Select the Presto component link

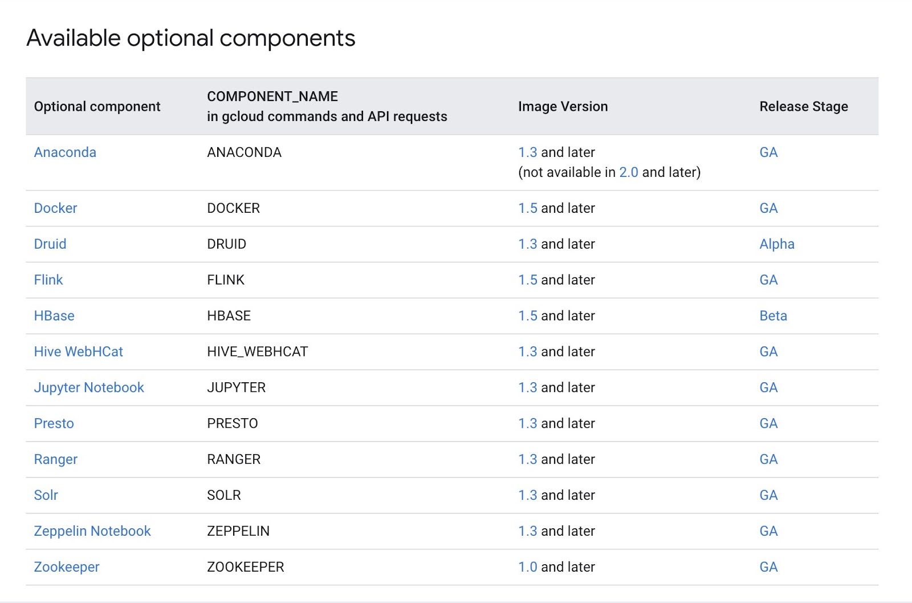point(54,424)
